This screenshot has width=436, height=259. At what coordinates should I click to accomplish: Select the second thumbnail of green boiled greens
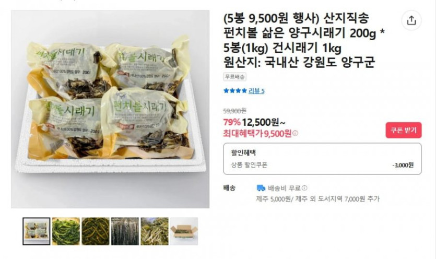click(x=66, y=231)
